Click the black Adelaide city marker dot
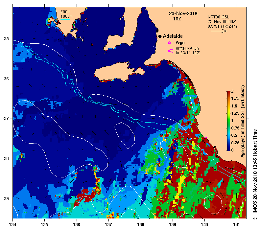The width and height of the screenshot is (260, 230). 160,36
